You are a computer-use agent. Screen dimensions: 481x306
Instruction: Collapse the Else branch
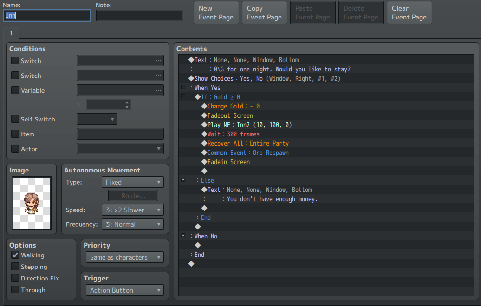pos(183,180)
